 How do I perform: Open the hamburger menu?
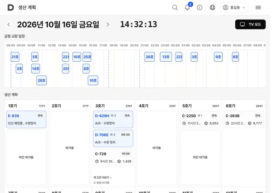point(258,8)
